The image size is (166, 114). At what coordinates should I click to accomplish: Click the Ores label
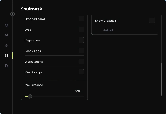28,30
